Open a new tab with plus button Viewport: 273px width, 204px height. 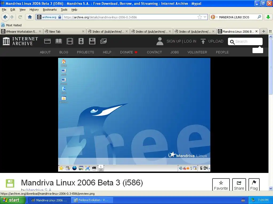click(x=264, y=31)
